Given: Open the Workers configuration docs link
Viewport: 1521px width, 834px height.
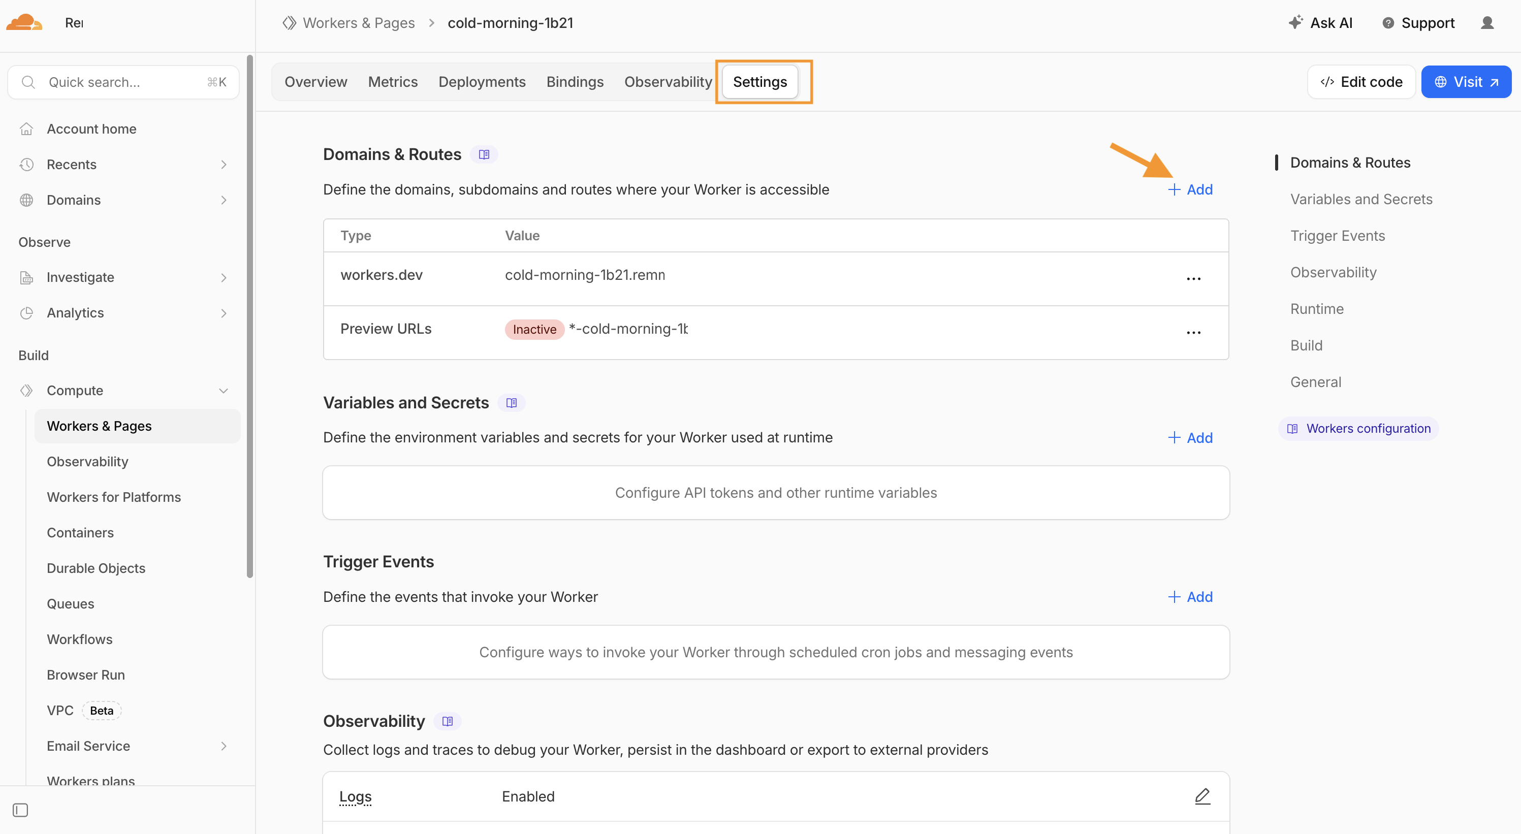Looking at the screenshot, I should [1358, 429].
